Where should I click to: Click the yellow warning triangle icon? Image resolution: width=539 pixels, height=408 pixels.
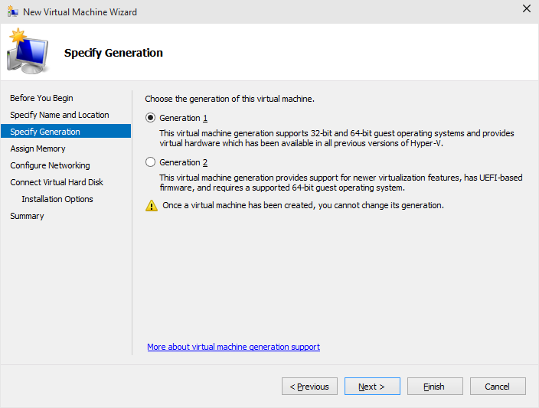pyautogui.click(x=152, y=206)
